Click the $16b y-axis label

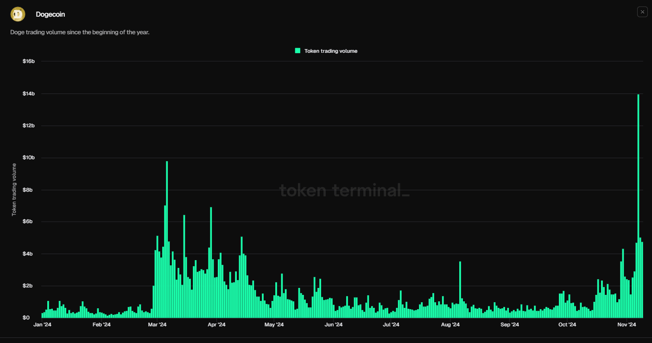point(28,61)
